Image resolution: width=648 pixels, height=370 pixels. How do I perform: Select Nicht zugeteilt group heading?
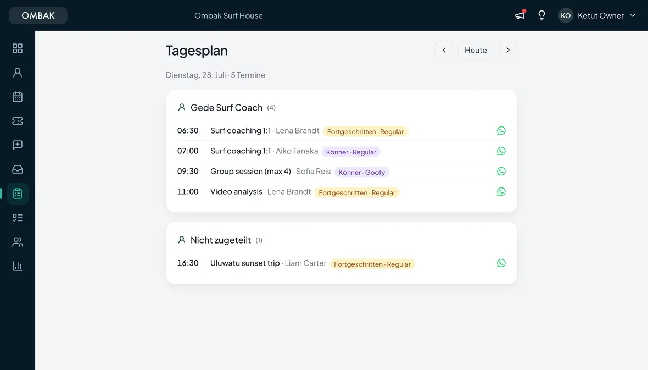pos(221,240)
